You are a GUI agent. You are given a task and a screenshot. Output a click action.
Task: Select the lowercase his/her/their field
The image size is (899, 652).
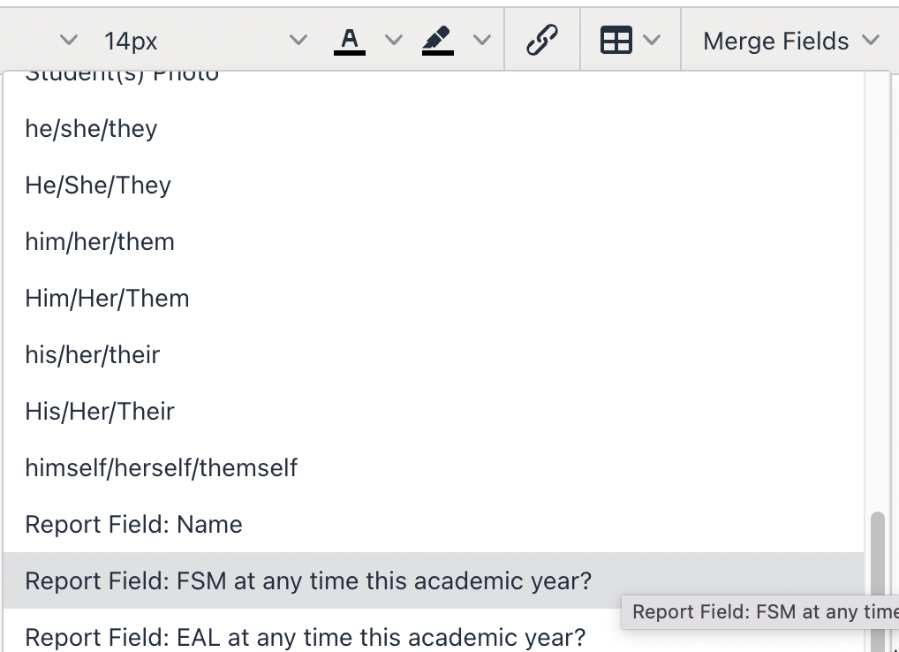(93, 355)
